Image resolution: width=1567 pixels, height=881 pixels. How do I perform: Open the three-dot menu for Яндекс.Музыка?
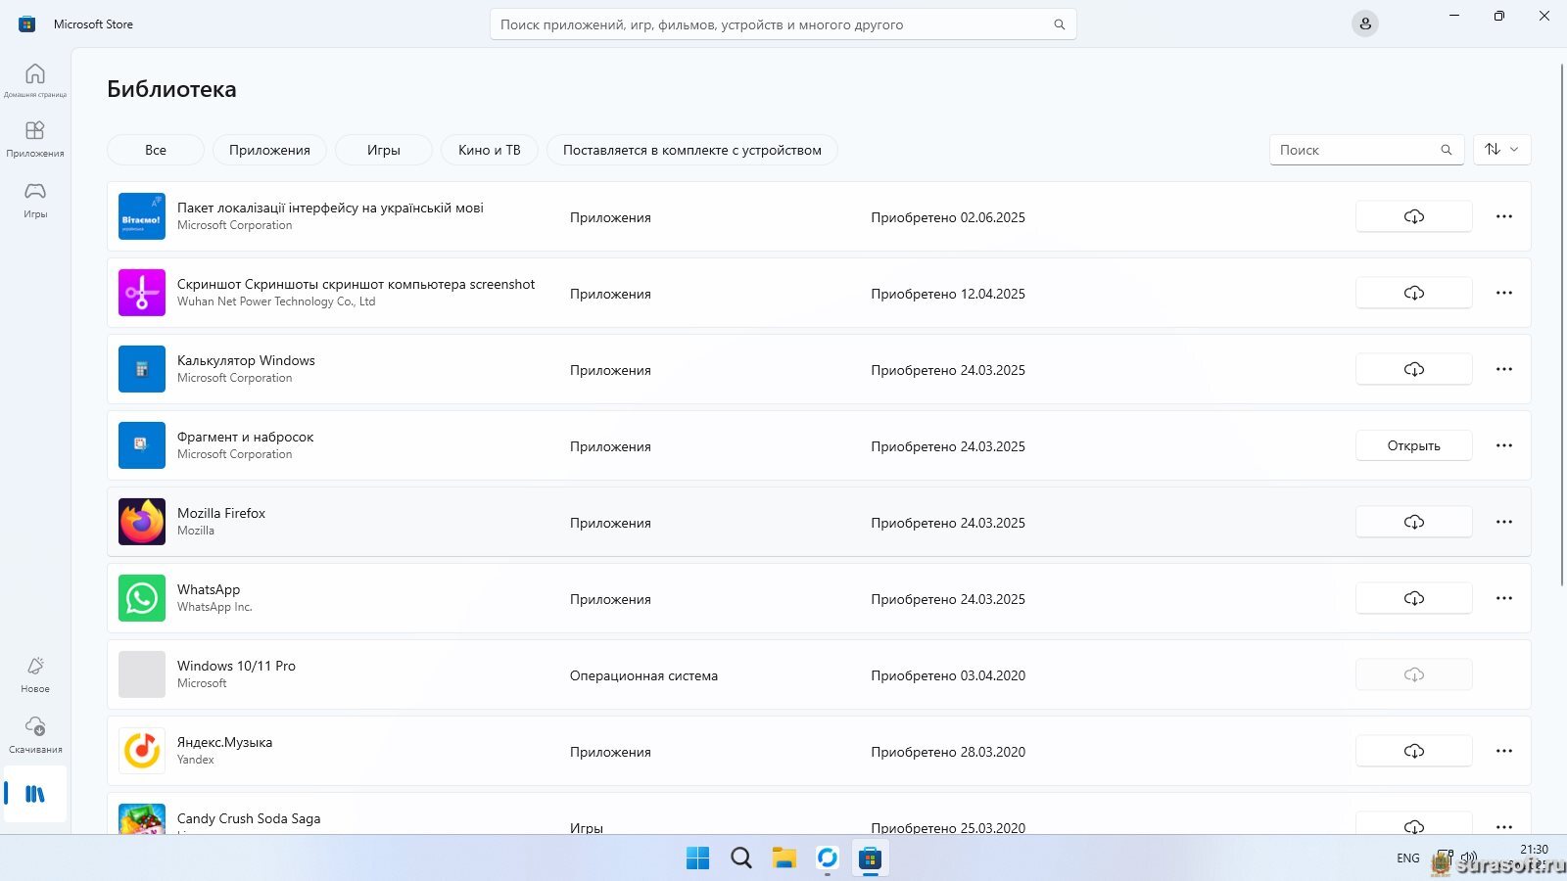pos(1503,752)
